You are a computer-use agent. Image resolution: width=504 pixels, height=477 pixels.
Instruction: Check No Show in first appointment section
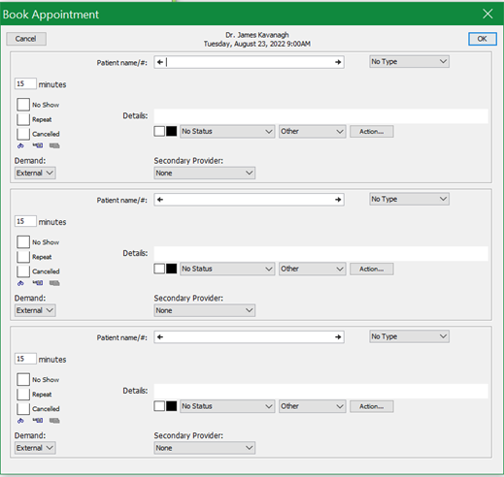[x=23, y=105]
